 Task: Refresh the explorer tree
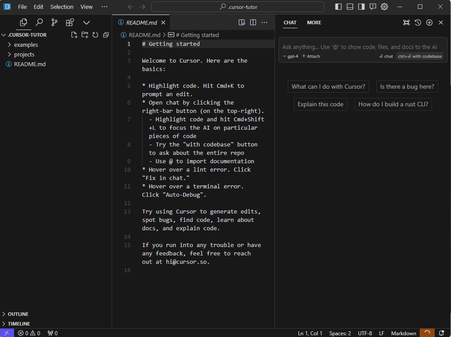click(x=95, y=35)
